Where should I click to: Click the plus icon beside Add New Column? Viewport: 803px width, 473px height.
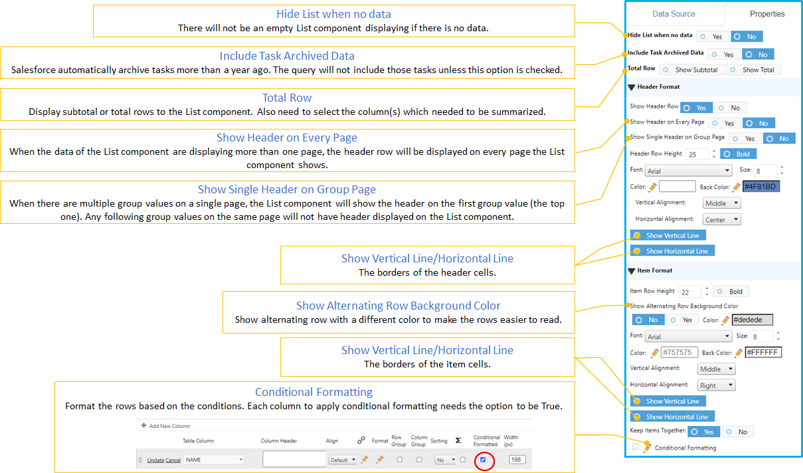click(x=143, y=426)
